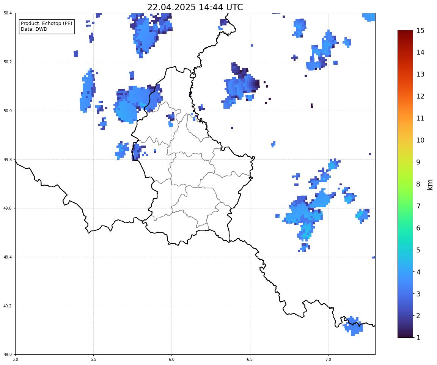
Task: Click the latitude tick label '49.0'
Action: [x=8, y=355]
